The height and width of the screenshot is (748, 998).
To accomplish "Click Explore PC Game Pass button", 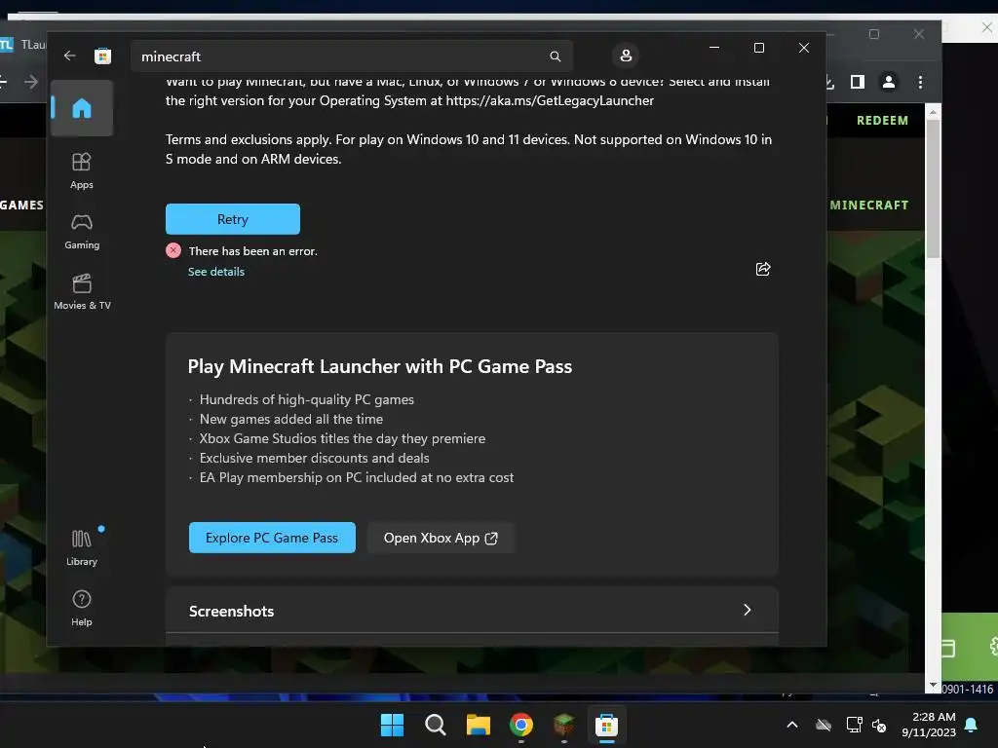I will [x=272, y=538].
